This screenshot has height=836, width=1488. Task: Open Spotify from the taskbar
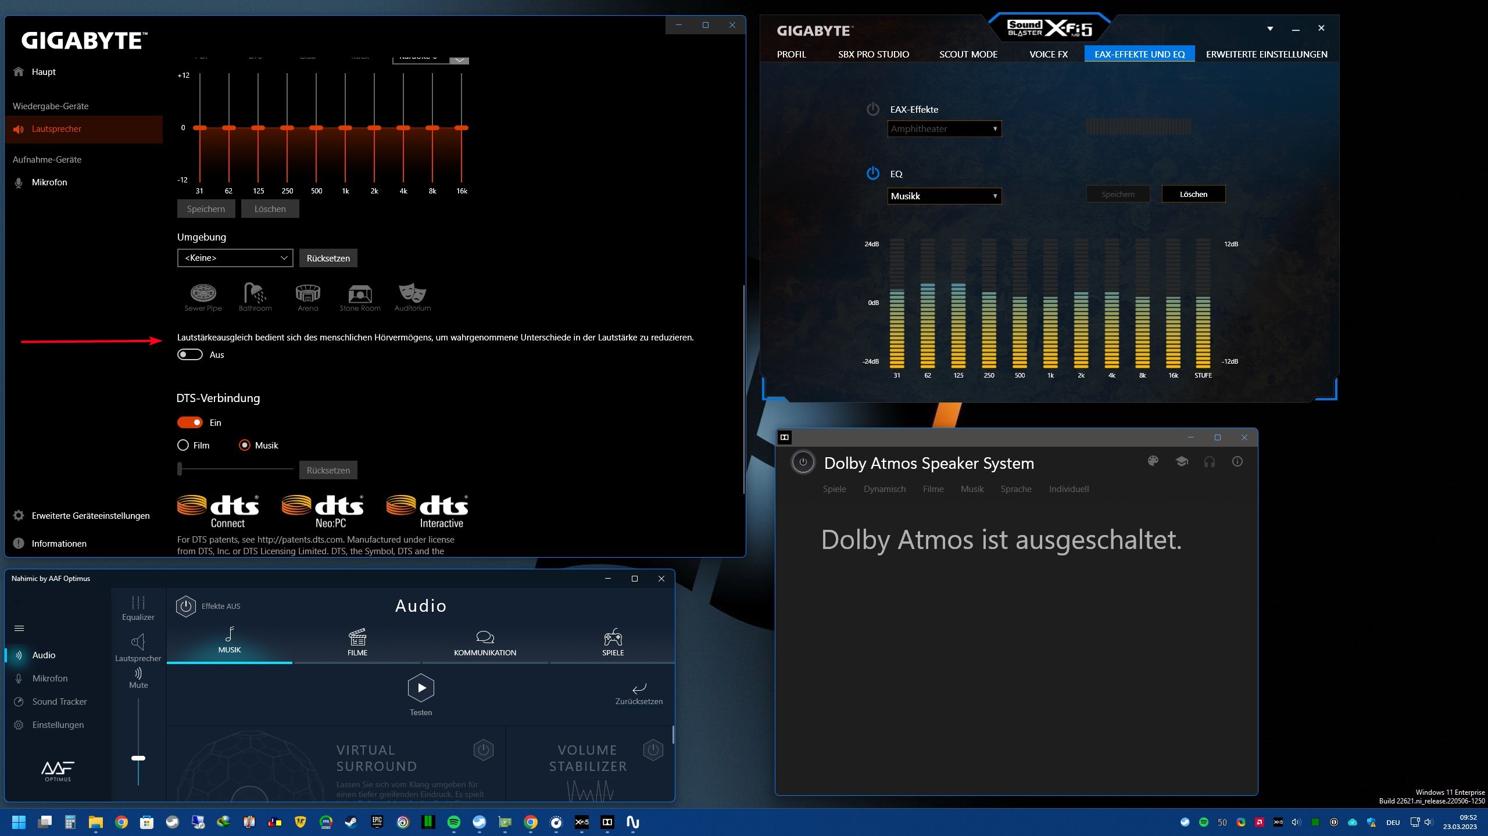(x=453, y=822)
